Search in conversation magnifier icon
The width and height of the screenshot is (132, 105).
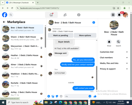coord(118,42)
